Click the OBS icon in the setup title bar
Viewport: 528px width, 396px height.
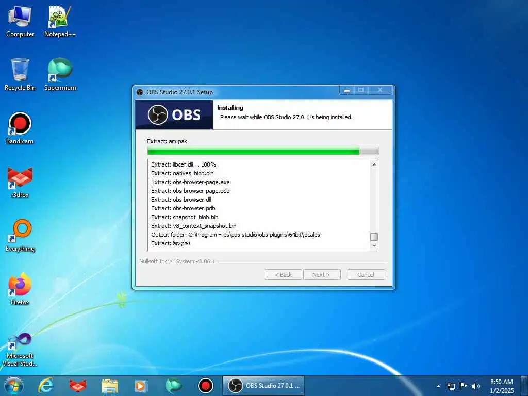(140, 92)
